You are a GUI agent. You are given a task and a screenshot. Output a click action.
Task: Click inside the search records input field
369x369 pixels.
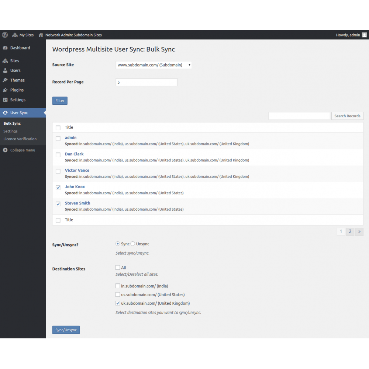[x=299, y=115]
